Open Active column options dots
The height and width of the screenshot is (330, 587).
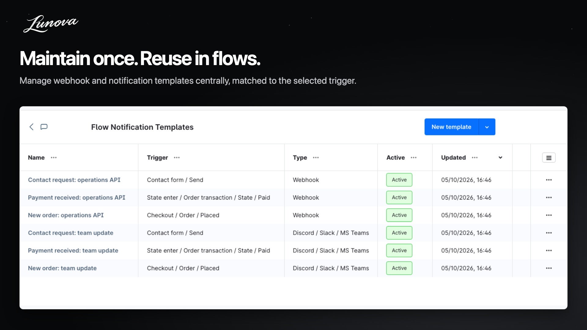click(x=414, y=158)
